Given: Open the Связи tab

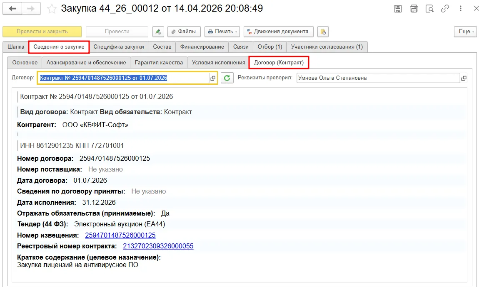Looking at the screenshot, I should pyautogui.click(x=241, y=47).
